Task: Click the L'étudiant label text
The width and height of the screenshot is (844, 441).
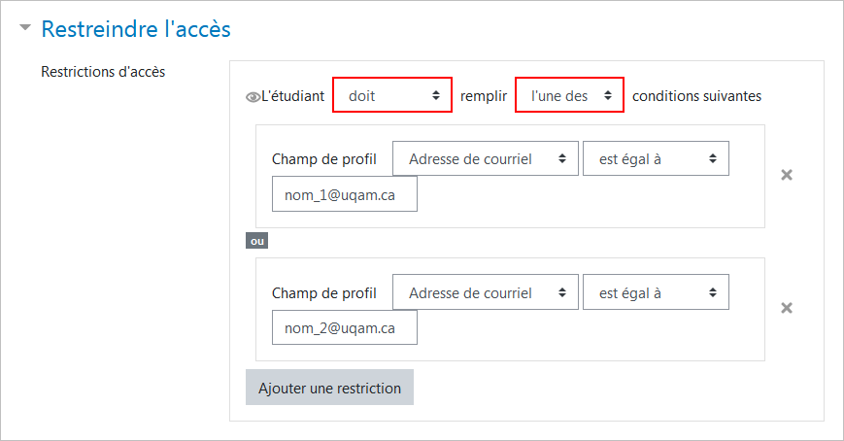Action: pyautogui.click(x=292, y=96)
